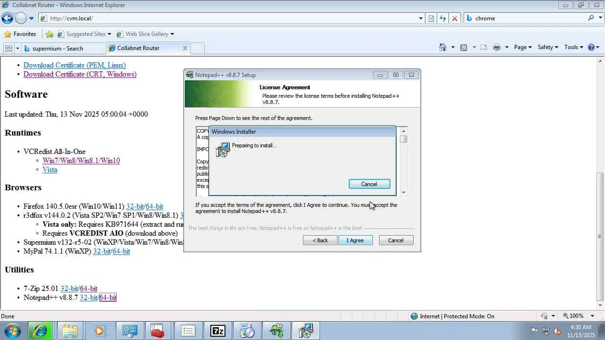Click the license text scroll-down arrow
The height and width of the screenshot is (340, 605).
click(x=403, y=192)
